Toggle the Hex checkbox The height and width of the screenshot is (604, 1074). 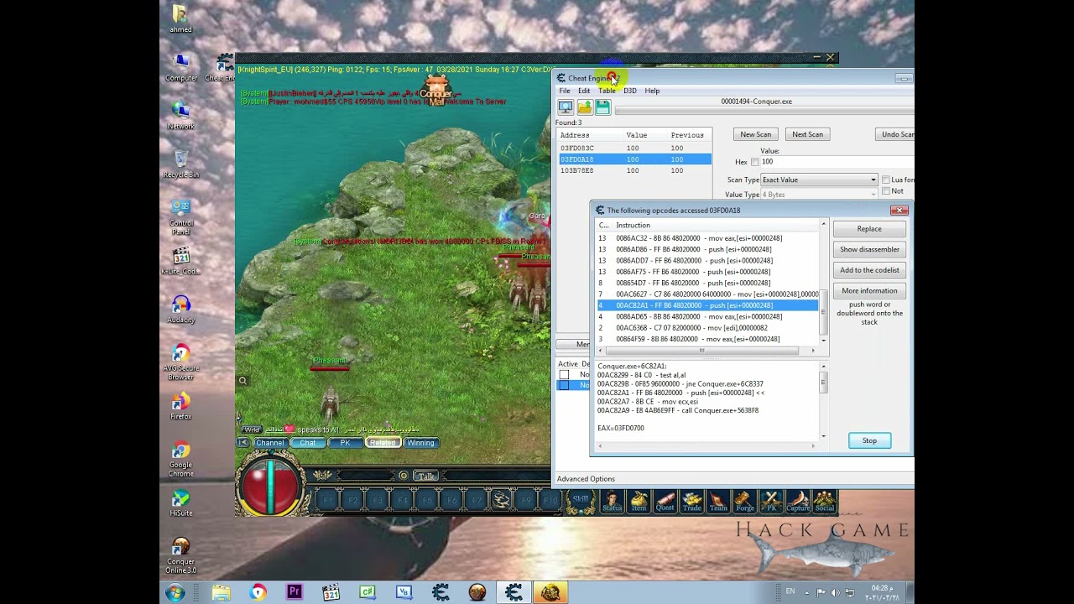[755, 162]
